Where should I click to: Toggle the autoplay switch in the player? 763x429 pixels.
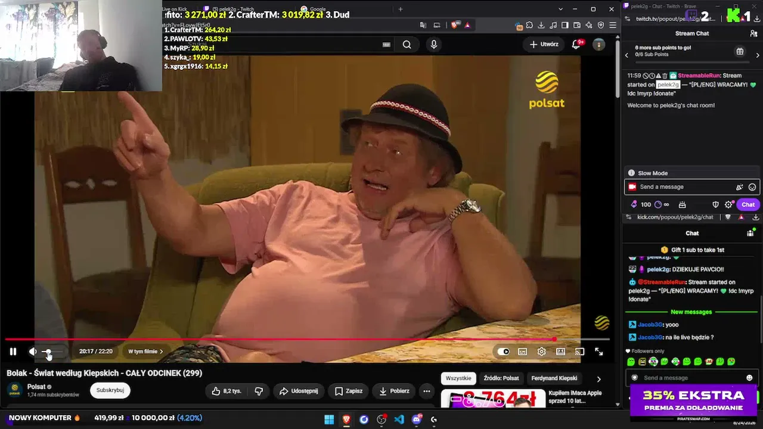tap(504, 352)
